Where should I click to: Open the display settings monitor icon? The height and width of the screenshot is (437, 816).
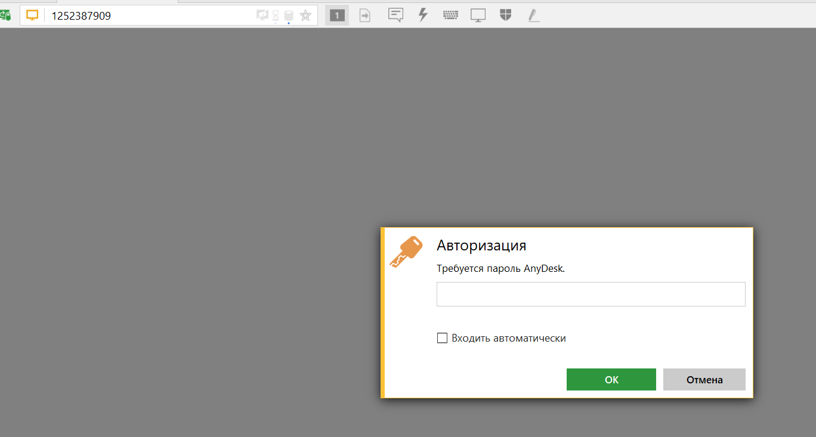coord(478,16)
